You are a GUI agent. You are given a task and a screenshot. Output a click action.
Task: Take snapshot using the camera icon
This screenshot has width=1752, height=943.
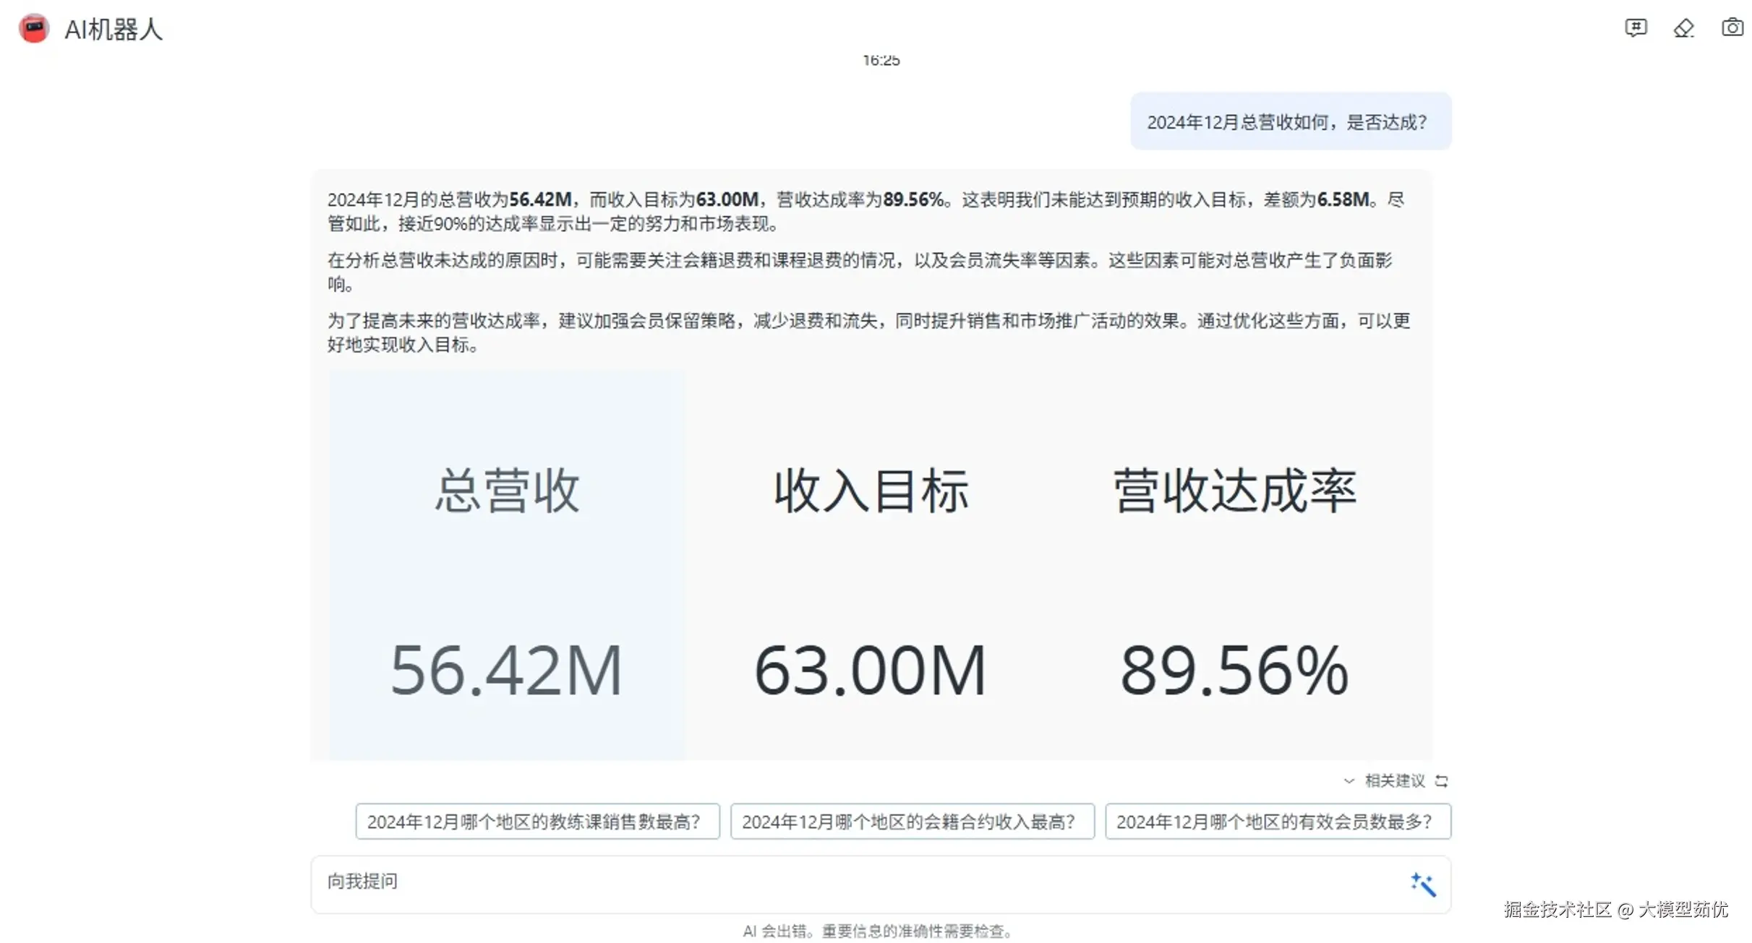pyautogui.click(x=1732, y=28)
